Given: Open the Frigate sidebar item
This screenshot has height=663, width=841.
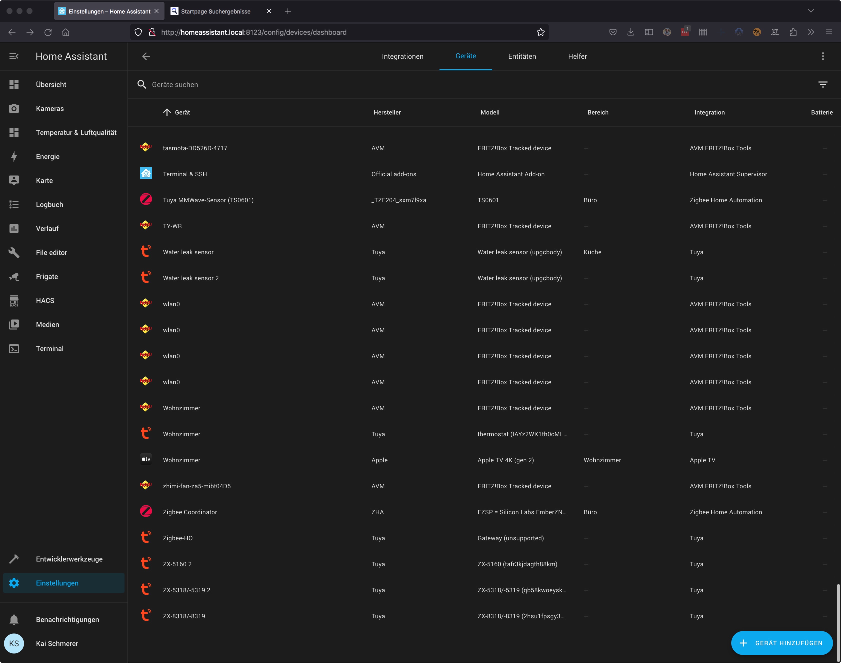Looking at the screenshot, I should [x=46, y=276].
